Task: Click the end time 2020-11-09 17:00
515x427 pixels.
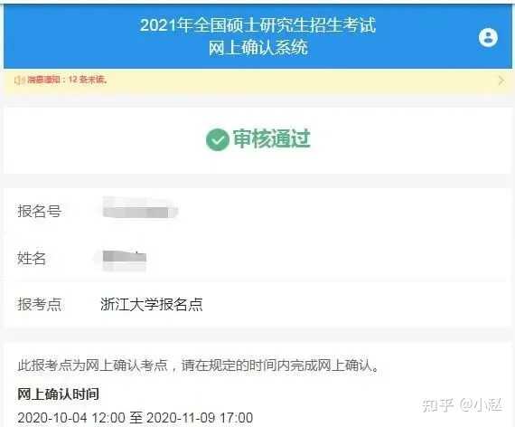Action: [200, 418]
